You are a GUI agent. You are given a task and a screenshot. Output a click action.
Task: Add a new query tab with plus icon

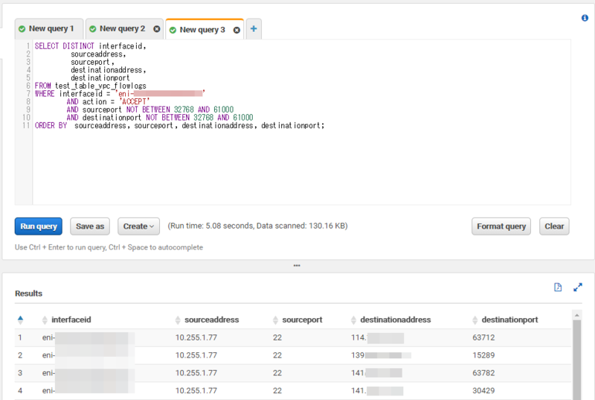pos(254,28)
